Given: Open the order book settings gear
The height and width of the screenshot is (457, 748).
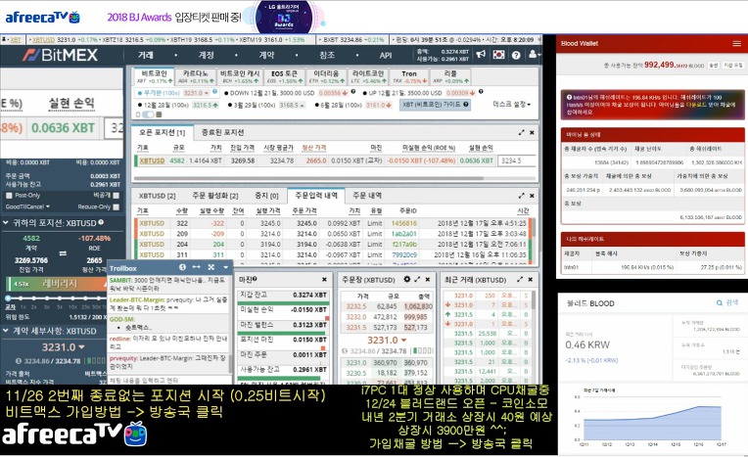Looking at the screenshot, I should [407, 280].
